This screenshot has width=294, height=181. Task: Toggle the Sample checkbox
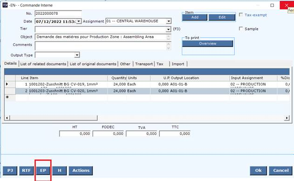pyautogui.click(x=241, y=29)
